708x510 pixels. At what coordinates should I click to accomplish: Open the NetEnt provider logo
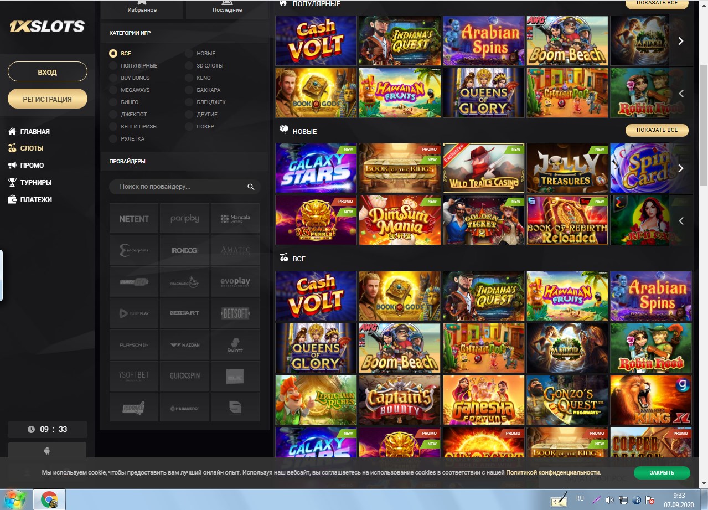[134, 218]
